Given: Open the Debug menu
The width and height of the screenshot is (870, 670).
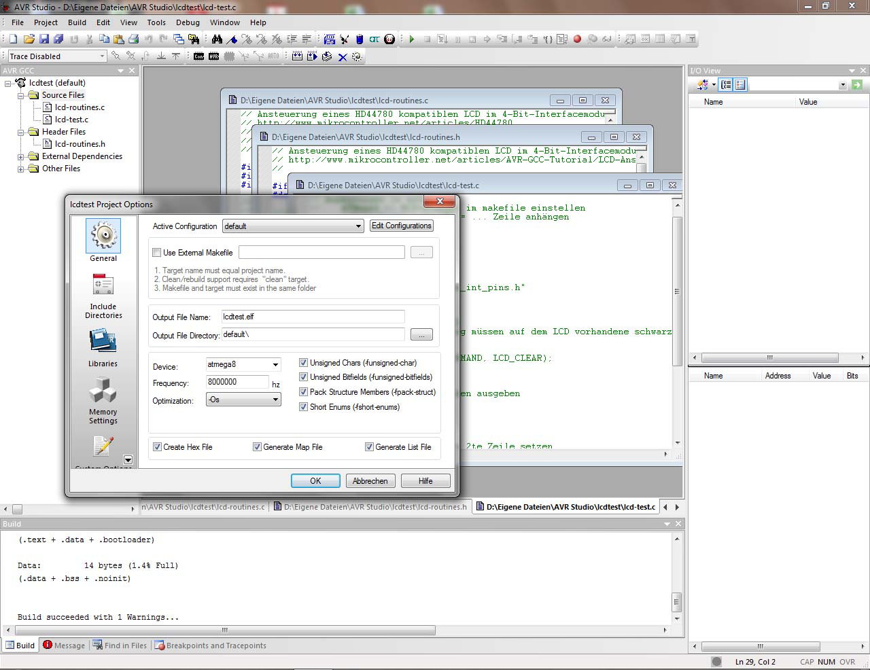Looking at the screenshot, I should click(188, 22).
